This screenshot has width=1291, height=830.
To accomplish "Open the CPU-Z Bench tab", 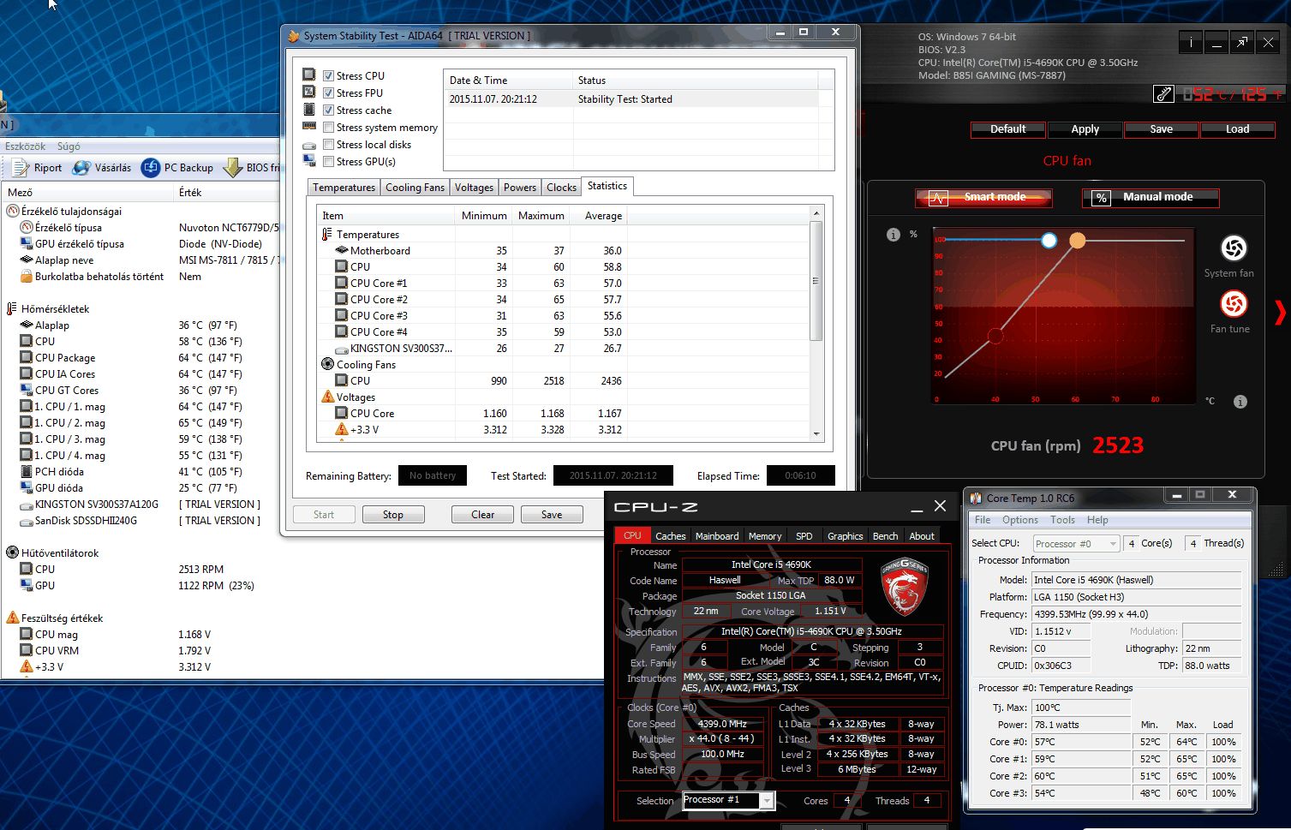I will tap(885, 536).
